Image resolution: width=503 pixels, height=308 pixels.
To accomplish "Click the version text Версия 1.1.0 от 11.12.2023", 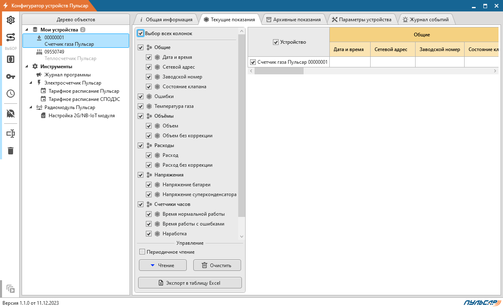I will 31,303.
